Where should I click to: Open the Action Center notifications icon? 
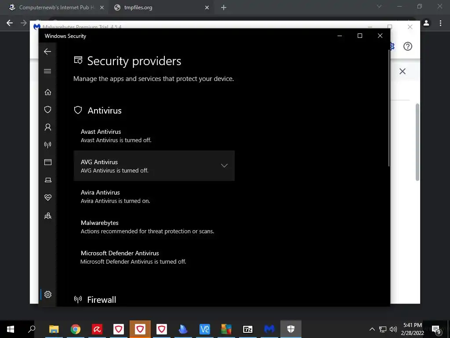(436, 329)
